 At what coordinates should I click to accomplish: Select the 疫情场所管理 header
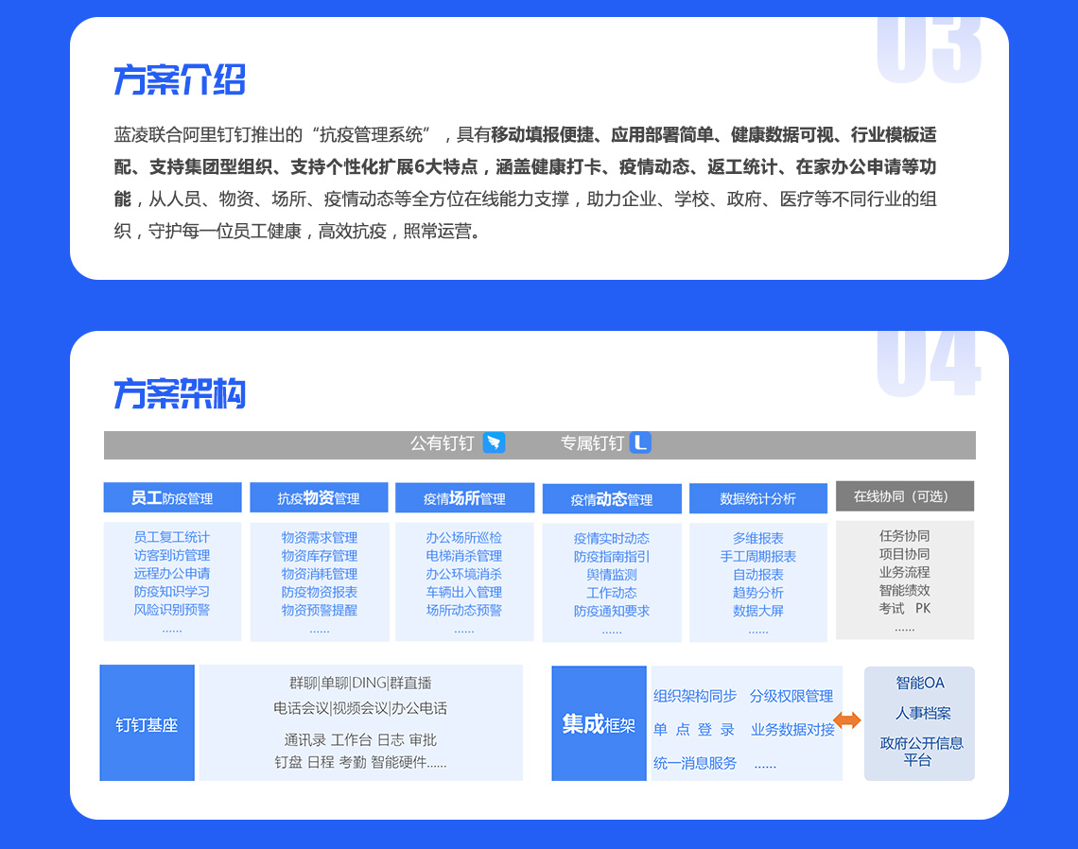464,497
